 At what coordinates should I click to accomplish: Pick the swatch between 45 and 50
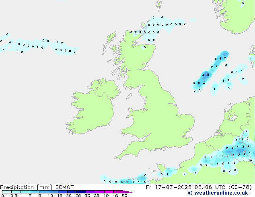[x=118, y=192]
